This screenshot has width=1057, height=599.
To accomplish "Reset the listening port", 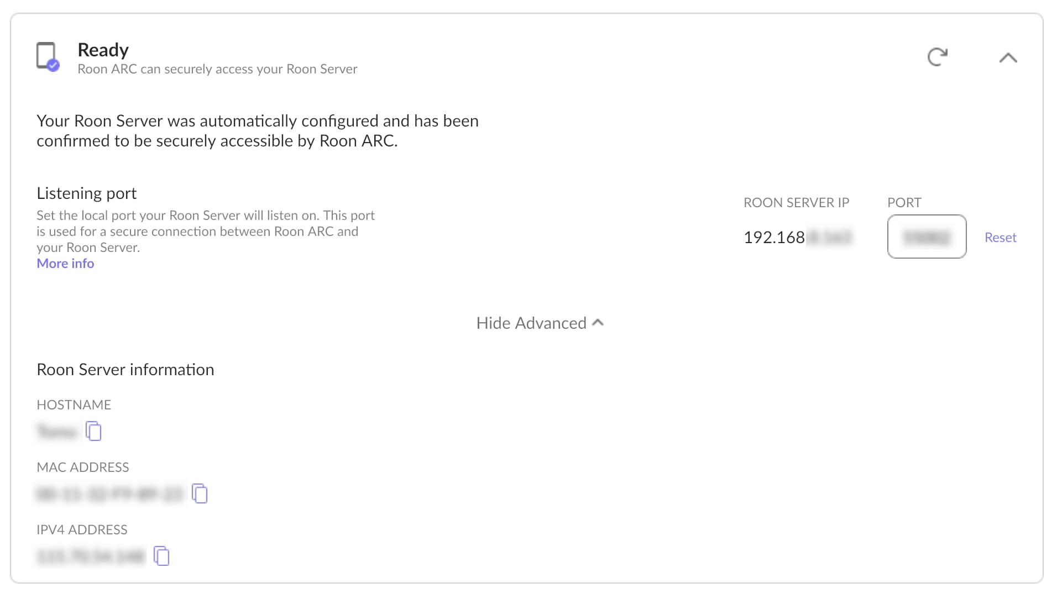I will [1000, 238].
